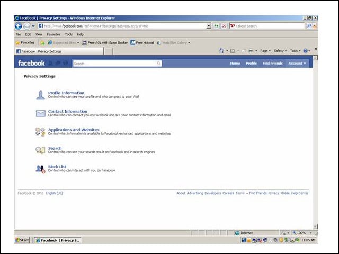This screenshot has height=254, width=339.
Task: Click the empty New Tab button
Action: (x=109, y=51)
